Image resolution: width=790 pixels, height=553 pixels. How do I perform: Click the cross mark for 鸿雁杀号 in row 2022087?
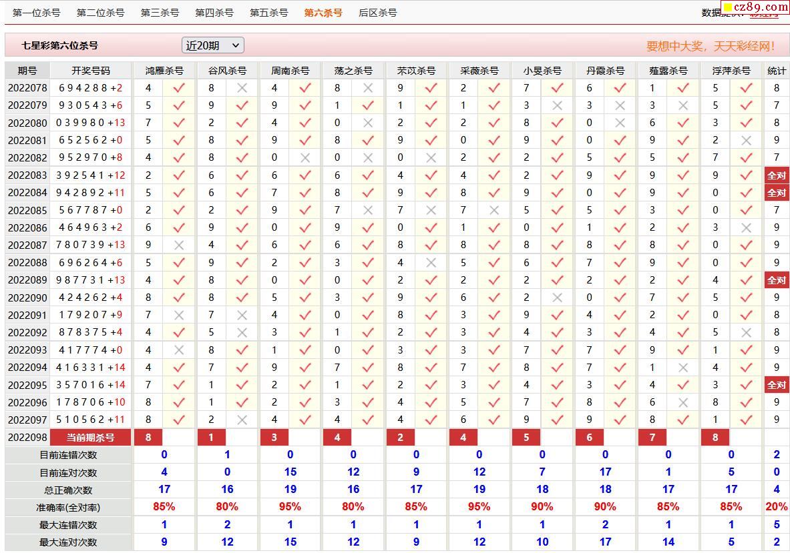click(179, 245)
